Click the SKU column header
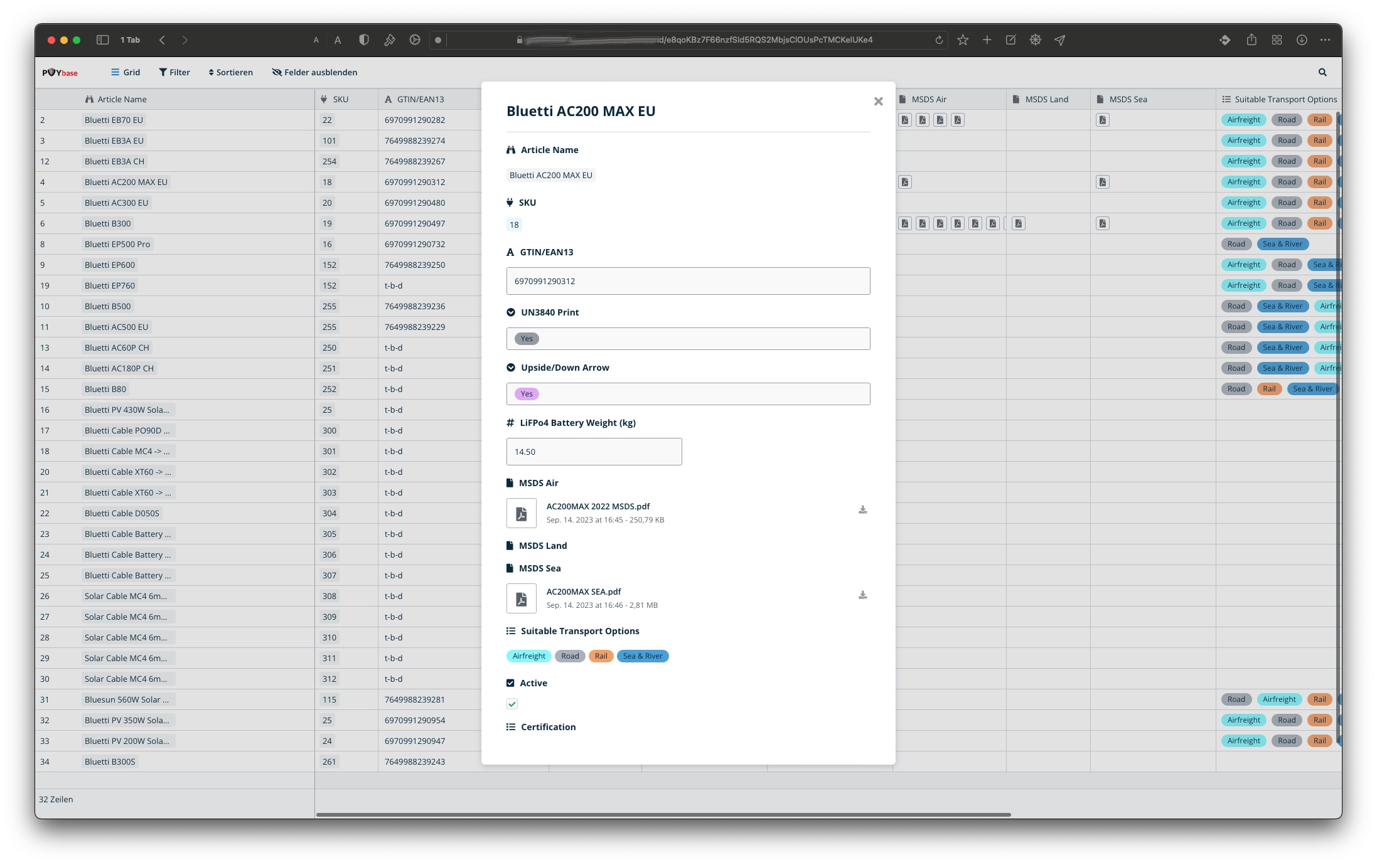 pyautogui.click(x=346, y=99)
